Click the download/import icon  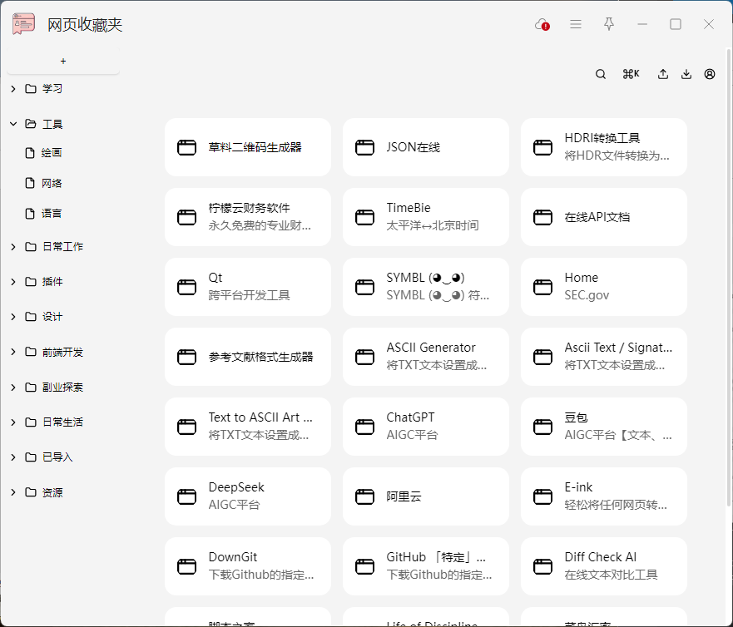coord(686,74)
